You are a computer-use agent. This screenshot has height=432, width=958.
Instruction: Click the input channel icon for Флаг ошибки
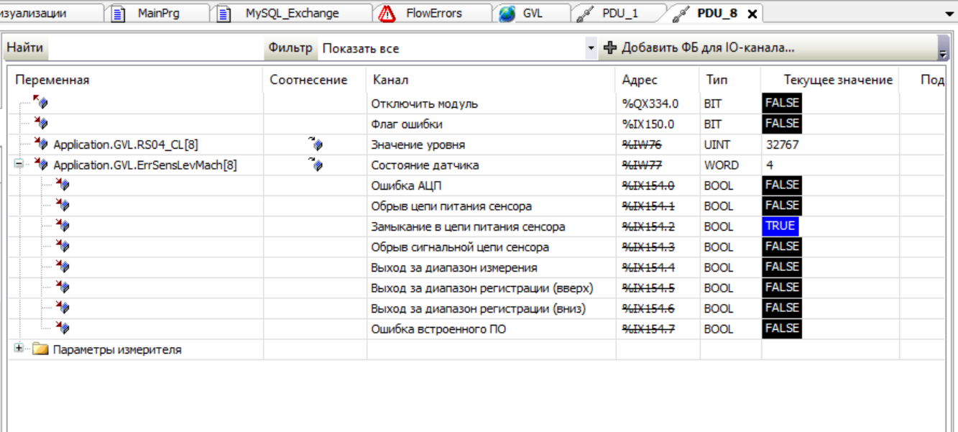(x=40, y=124)
